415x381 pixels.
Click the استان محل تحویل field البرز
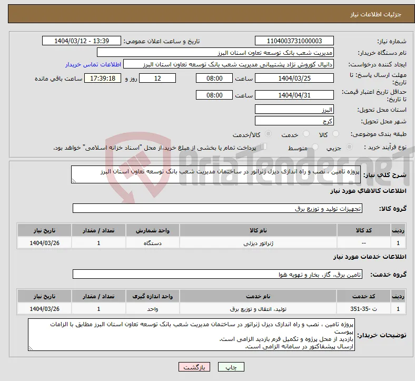coord(294,109)
